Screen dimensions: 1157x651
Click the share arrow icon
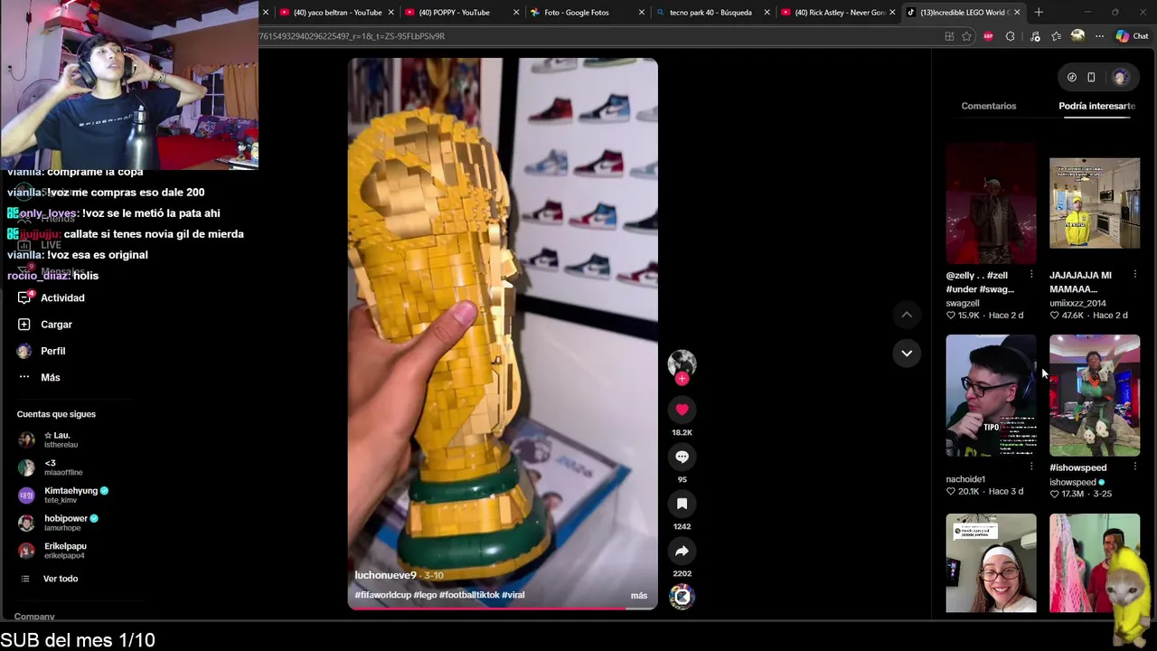point(682,551)
